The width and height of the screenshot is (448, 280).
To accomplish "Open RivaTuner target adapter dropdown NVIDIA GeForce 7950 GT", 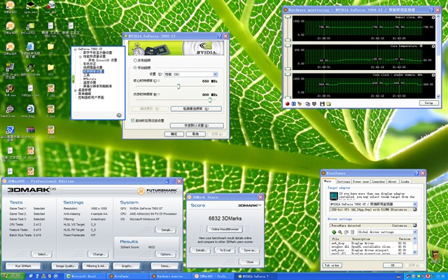I will [x=373, y=204].
